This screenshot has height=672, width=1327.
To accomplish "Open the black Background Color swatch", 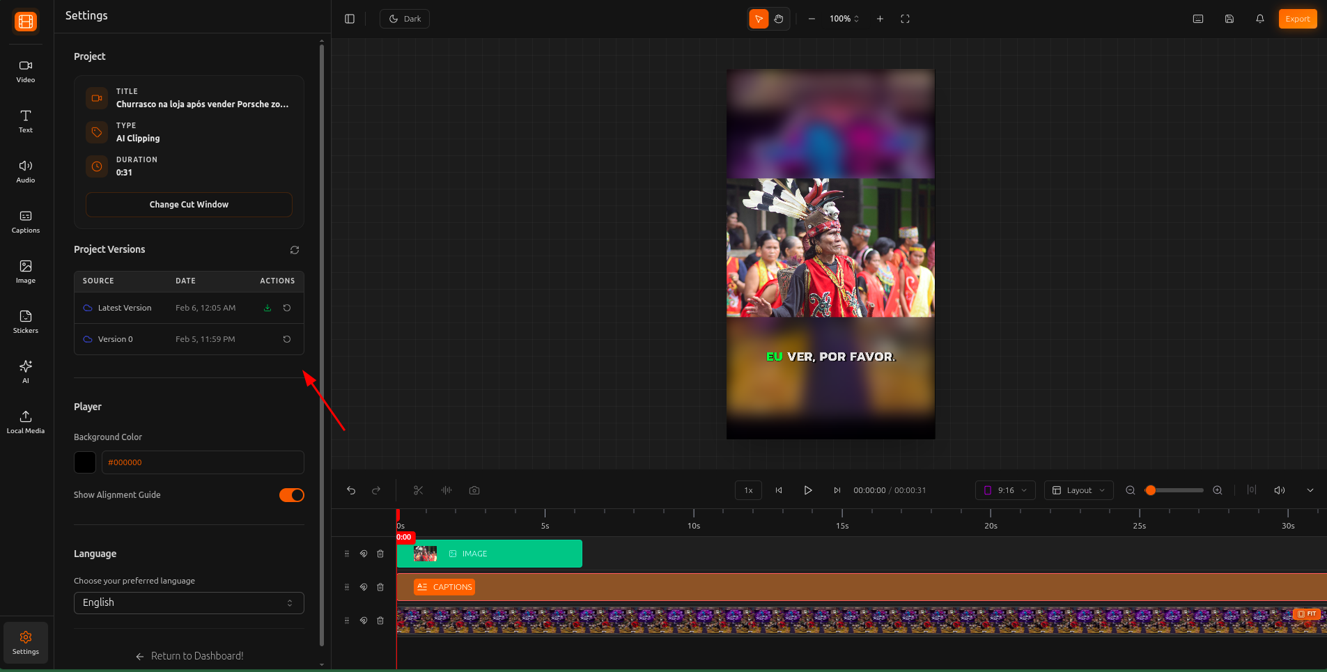I will pyautogui.click(x=84, y=462).
